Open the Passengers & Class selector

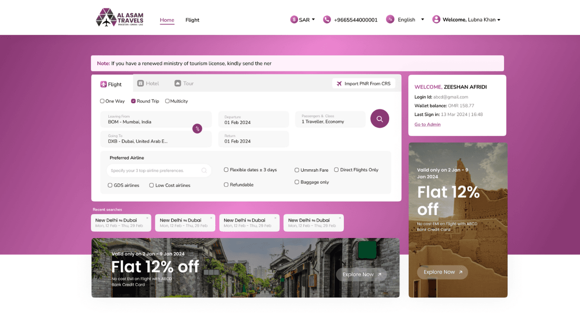tap(330, 120)
